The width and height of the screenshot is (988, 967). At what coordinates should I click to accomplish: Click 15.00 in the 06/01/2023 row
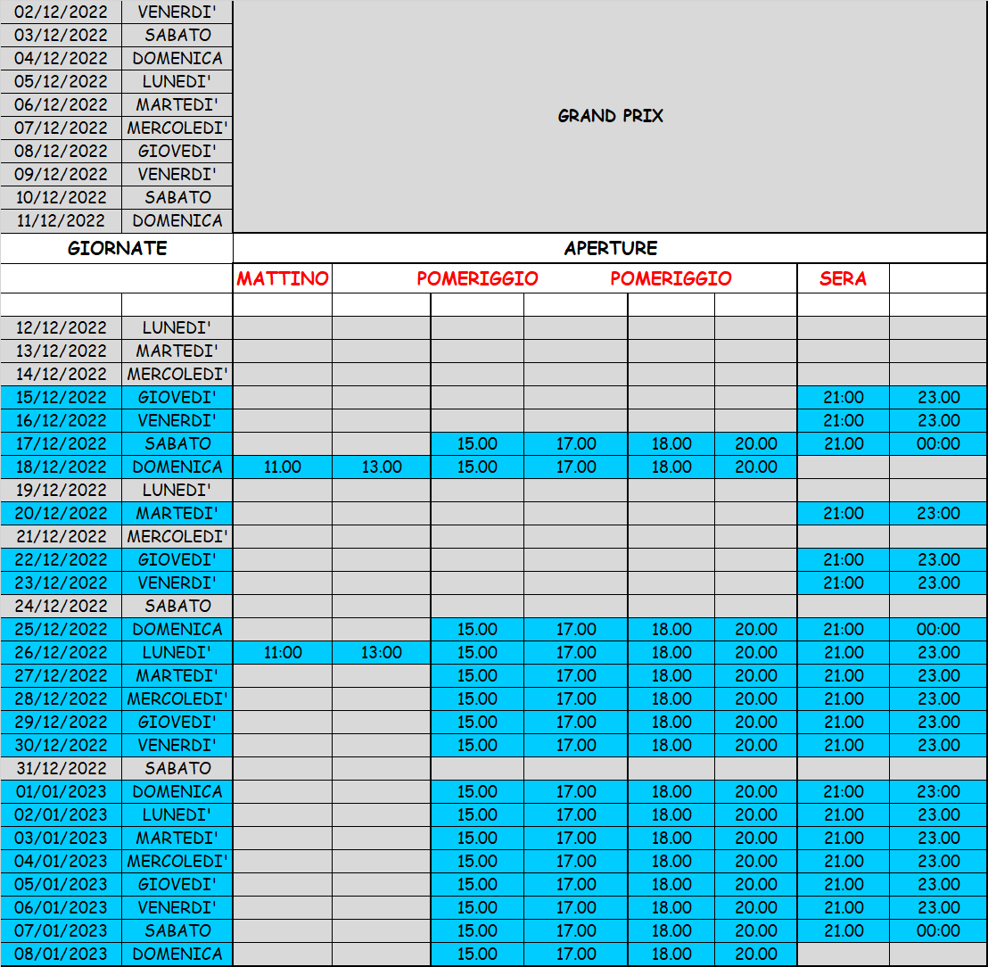tap(477, 908)
